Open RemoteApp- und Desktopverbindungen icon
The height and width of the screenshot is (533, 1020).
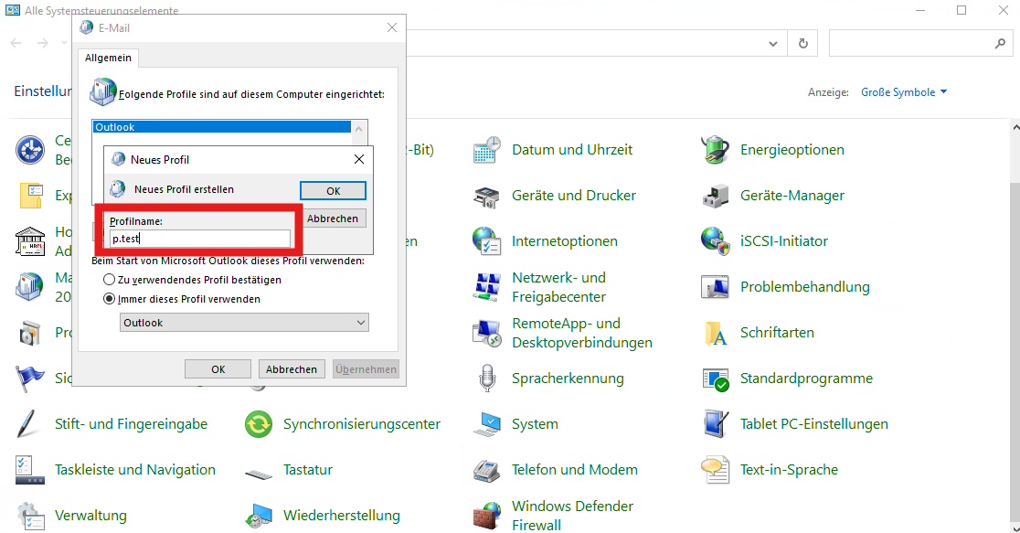click(x=486, y=333)
